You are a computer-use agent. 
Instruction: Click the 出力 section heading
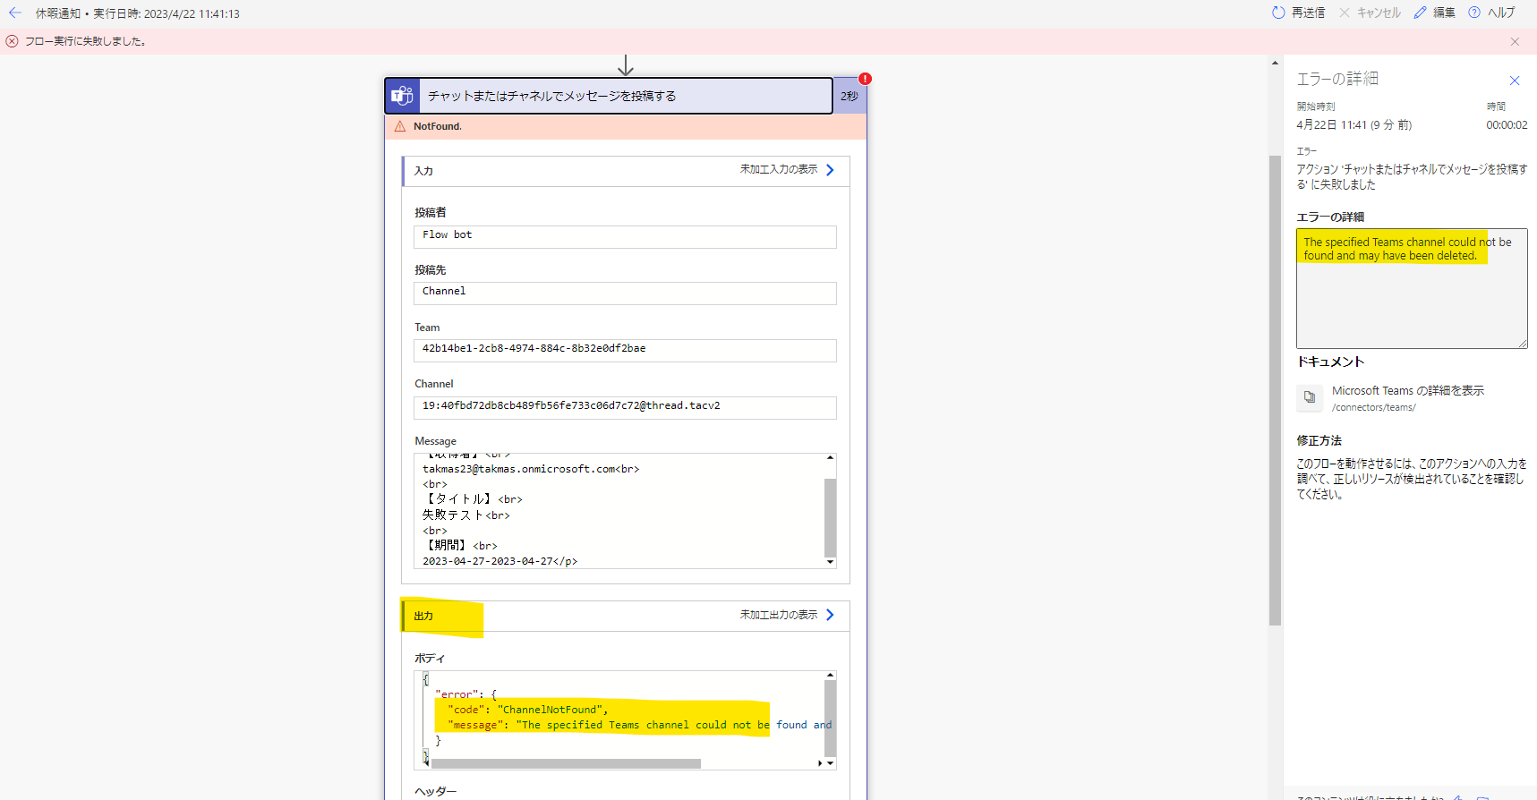(423, 617)
